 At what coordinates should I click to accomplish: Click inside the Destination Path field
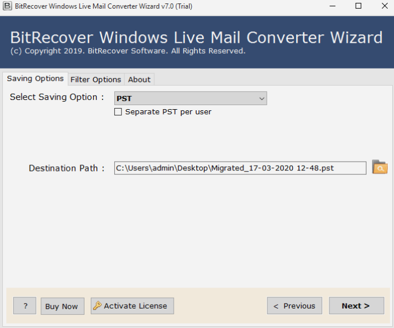[240, 168]
